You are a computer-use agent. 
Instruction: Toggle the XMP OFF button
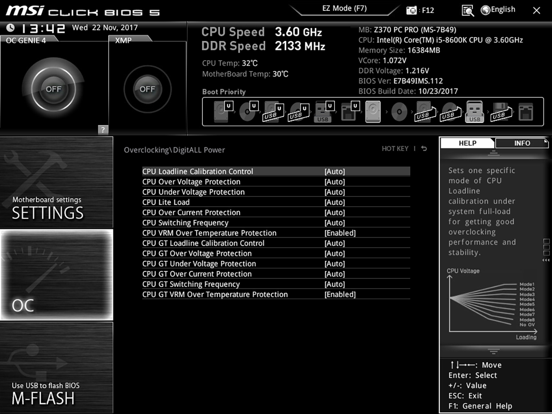[x=147, y=89]
